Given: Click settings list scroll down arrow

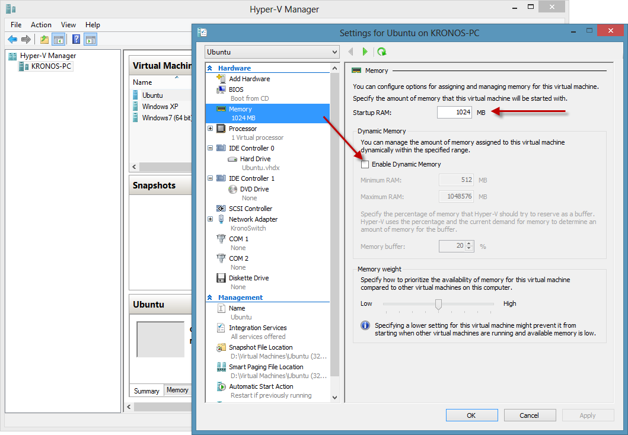Looking at the screenshot, I should coord(335,398).
